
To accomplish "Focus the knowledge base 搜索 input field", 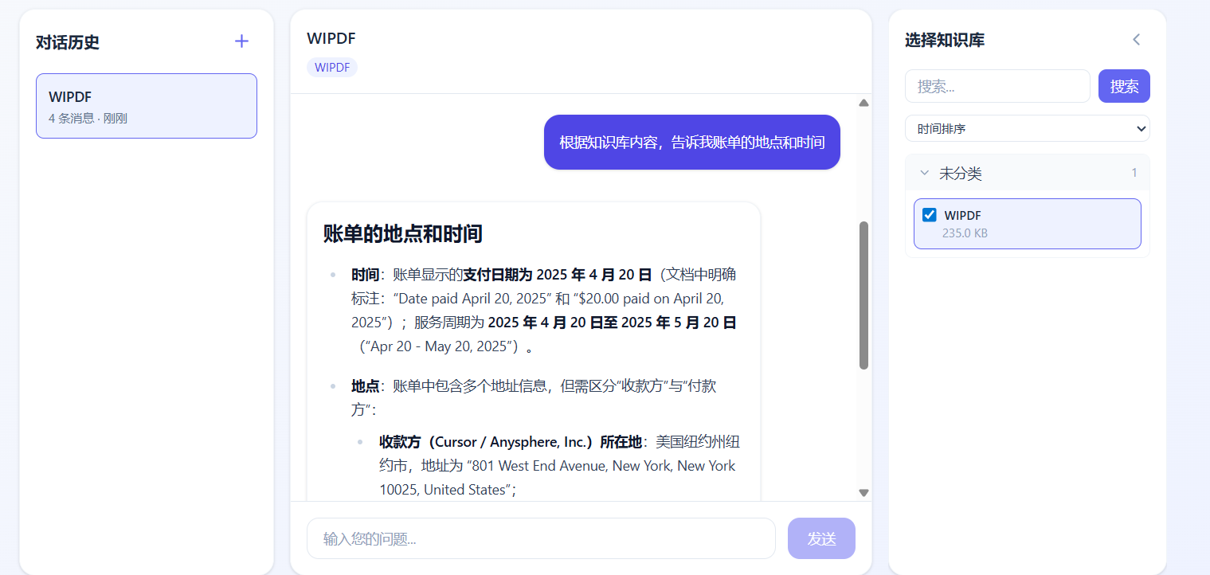I will click(997, 86).
